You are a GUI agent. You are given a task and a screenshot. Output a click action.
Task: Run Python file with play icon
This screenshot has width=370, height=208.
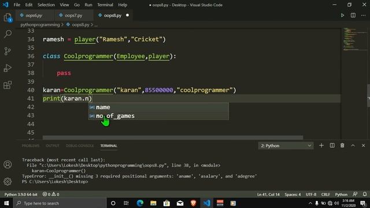pyautogui.click(x=342, y=16)
